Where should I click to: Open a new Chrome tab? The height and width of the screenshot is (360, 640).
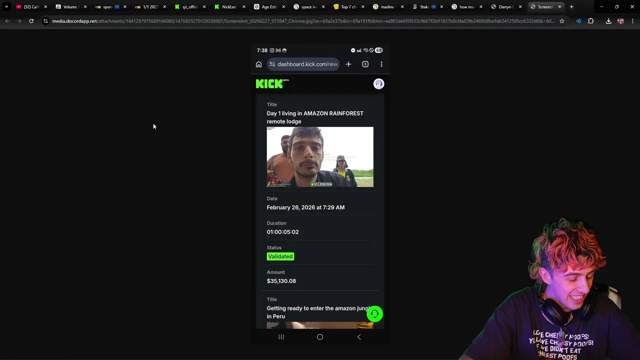tap(571, 7)
